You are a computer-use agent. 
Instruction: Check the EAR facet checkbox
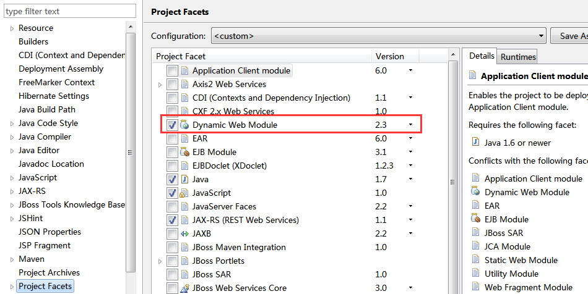click(172, 138)
